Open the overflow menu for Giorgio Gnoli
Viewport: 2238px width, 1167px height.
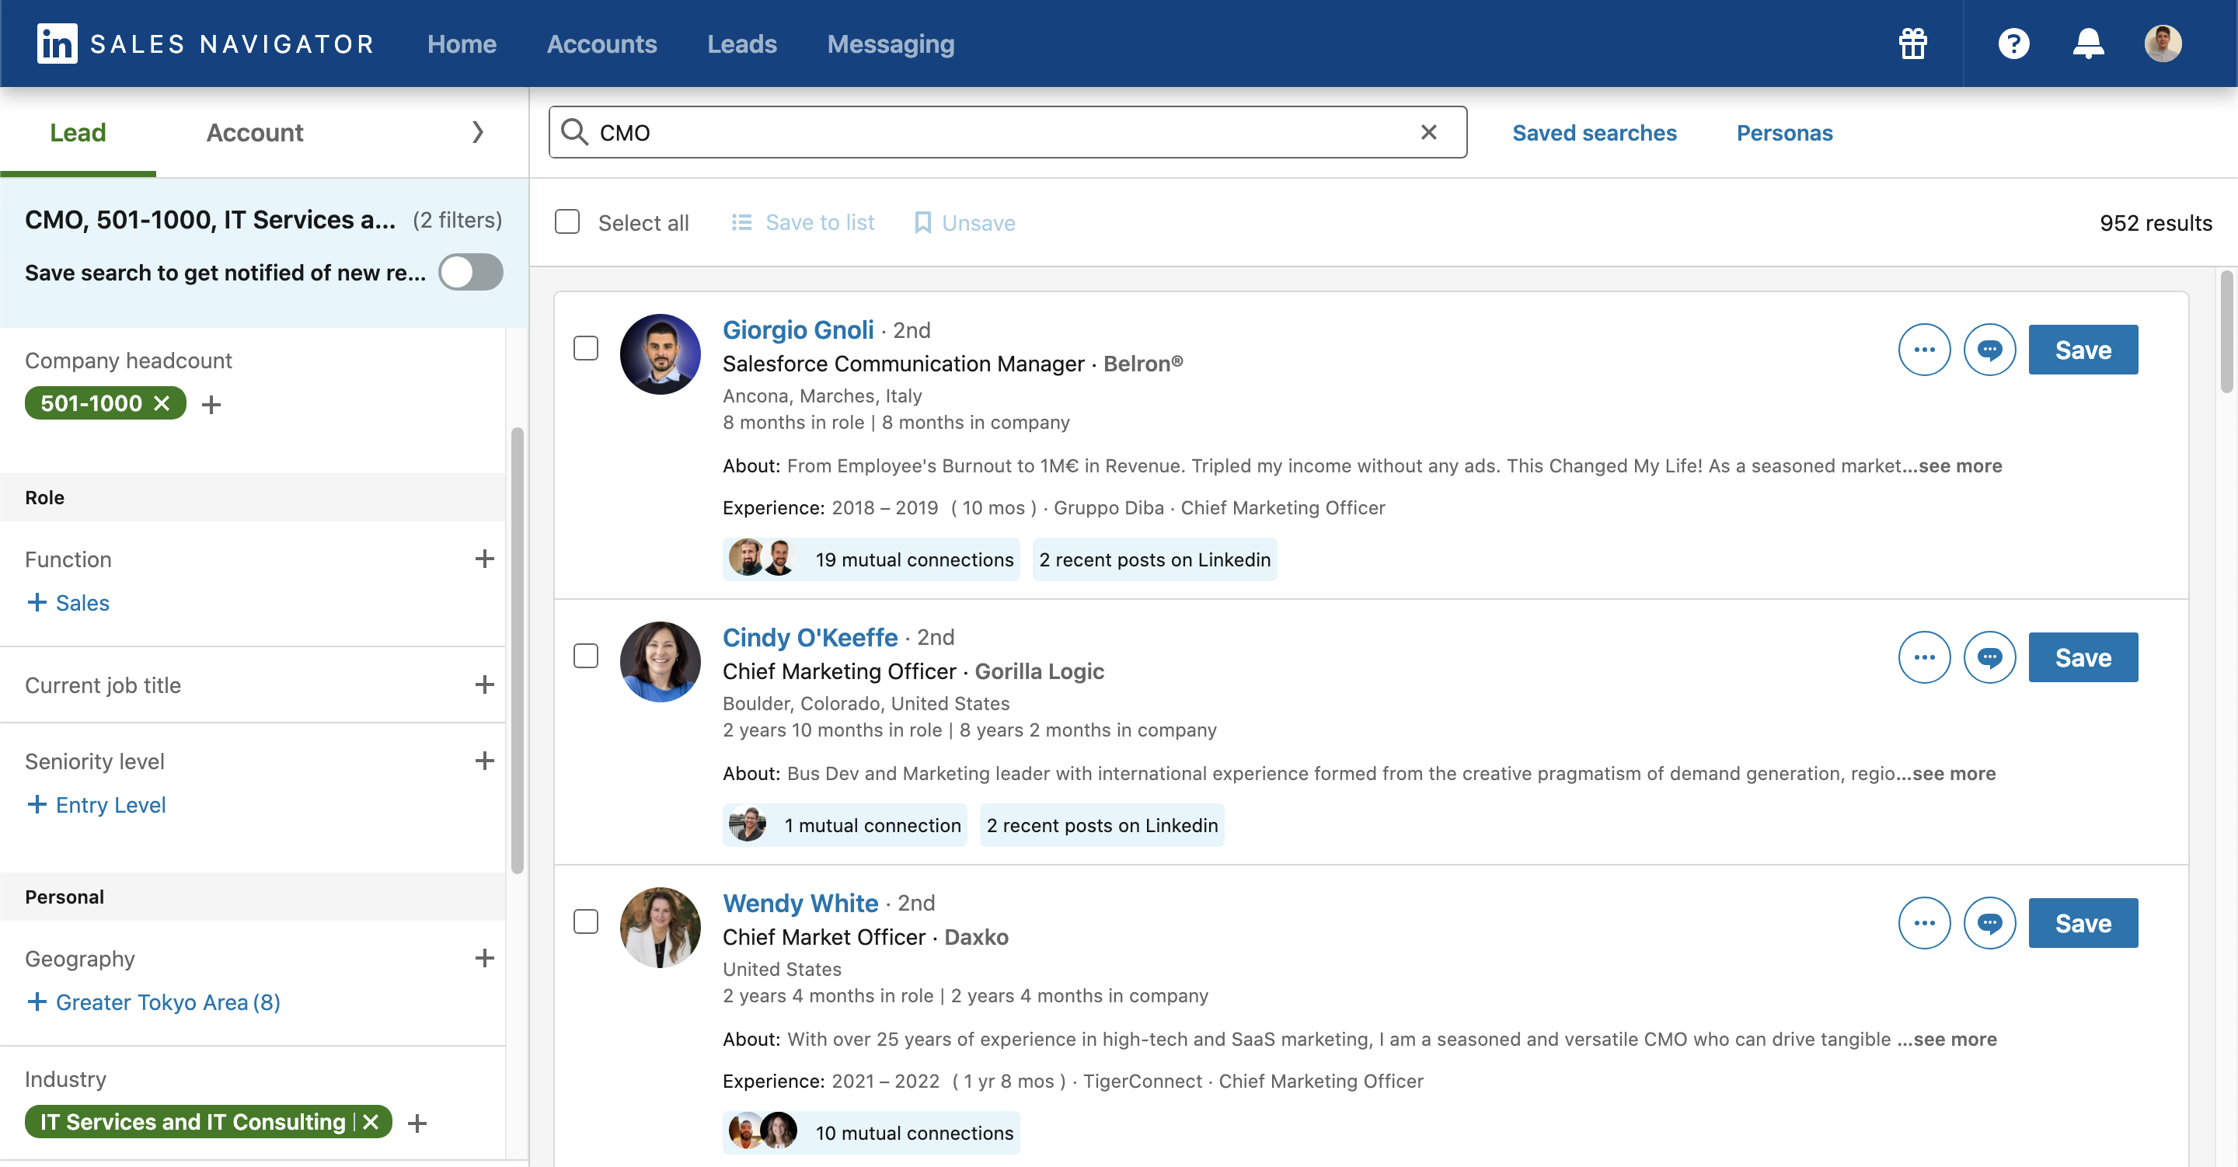[x=1924, y=350]
